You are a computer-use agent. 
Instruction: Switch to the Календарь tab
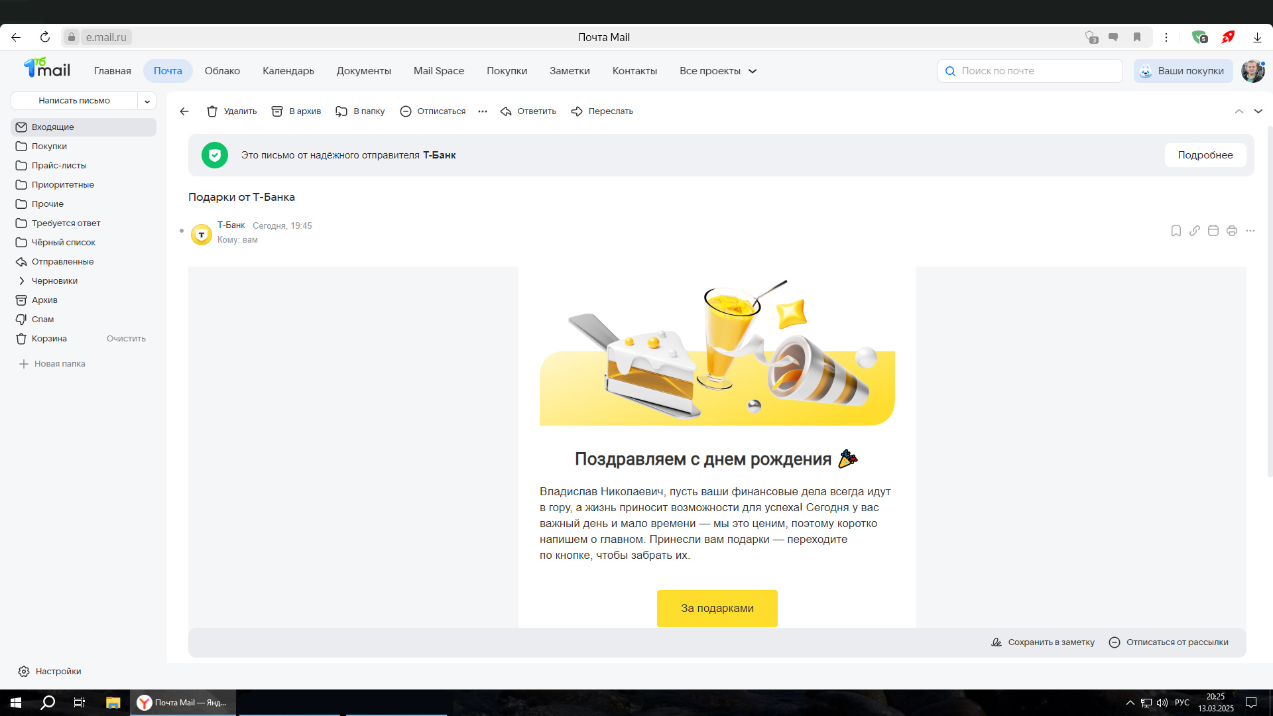coord(288,71)
